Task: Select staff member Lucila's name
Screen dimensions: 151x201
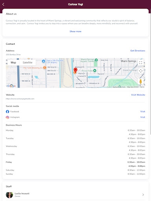Action: tap(22, 194)
